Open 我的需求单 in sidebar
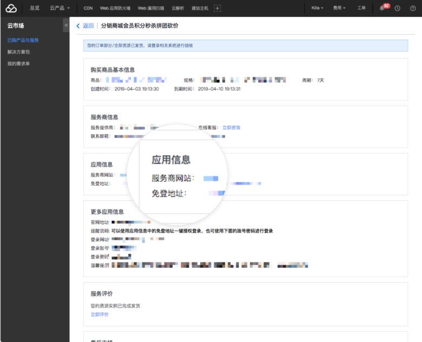Screen dimensions: 422x342 pos(18,64)
